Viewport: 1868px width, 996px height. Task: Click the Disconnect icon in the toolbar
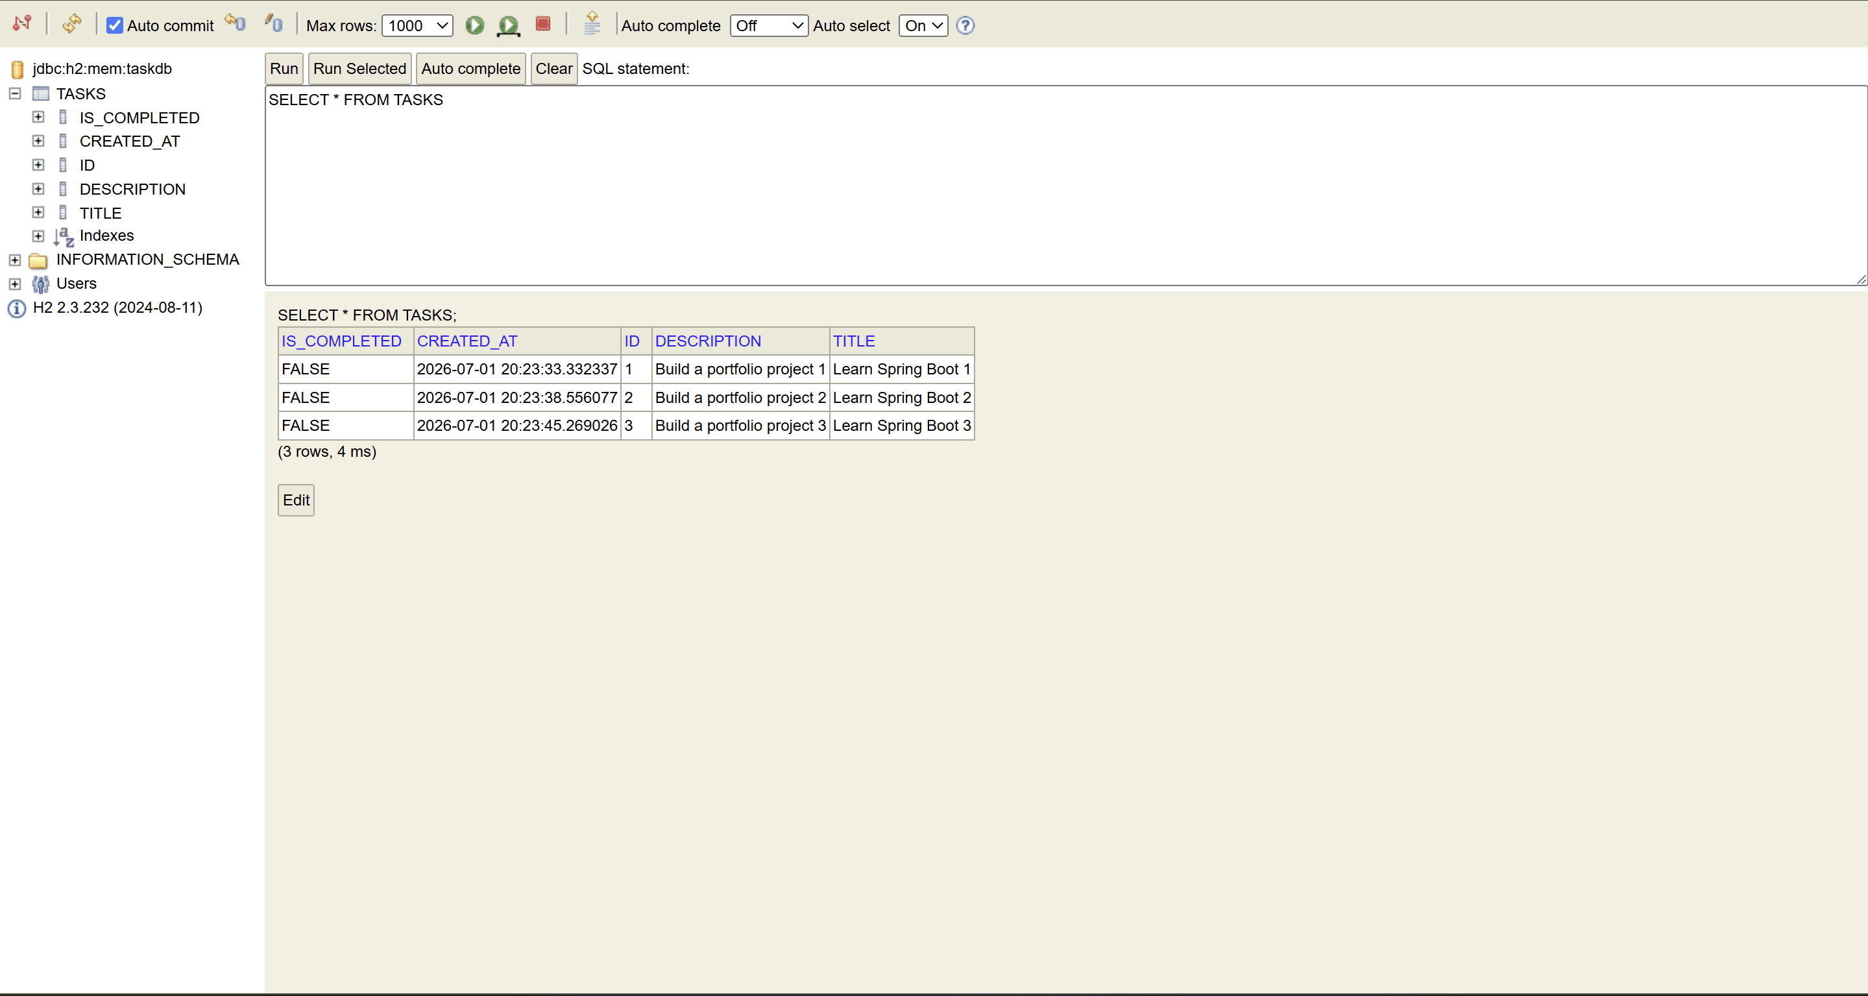coord(23,24)
